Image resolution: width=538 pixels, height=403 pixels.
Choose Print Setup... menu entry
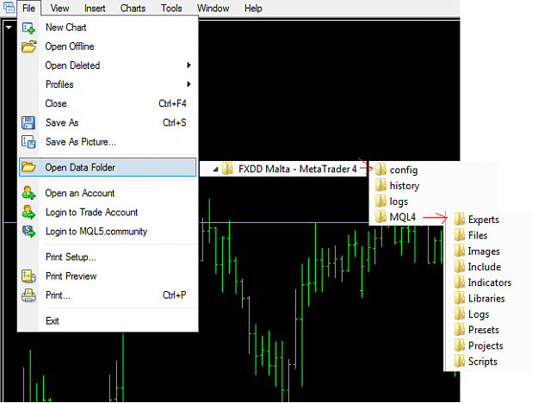tap(108, 257)
